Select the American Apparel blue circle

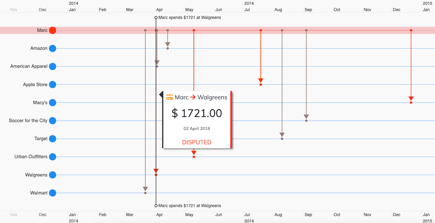pyautogui.click(x=52, y=66)
